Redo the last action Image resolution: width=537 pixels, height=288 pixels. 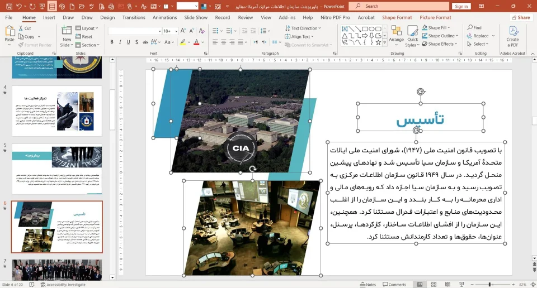[x=32, y=6]
